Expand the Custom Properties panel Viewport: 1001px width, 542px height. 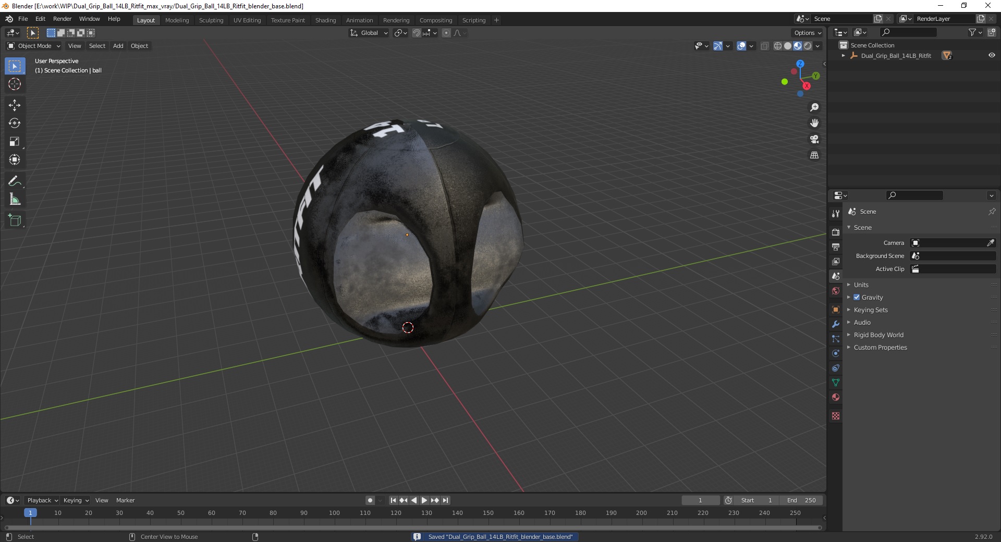point(880,347)
